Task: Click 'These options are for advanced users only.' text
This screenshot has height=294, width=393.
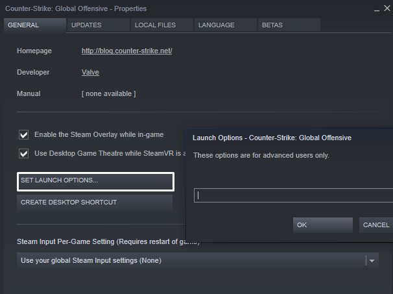Action: 261,155
